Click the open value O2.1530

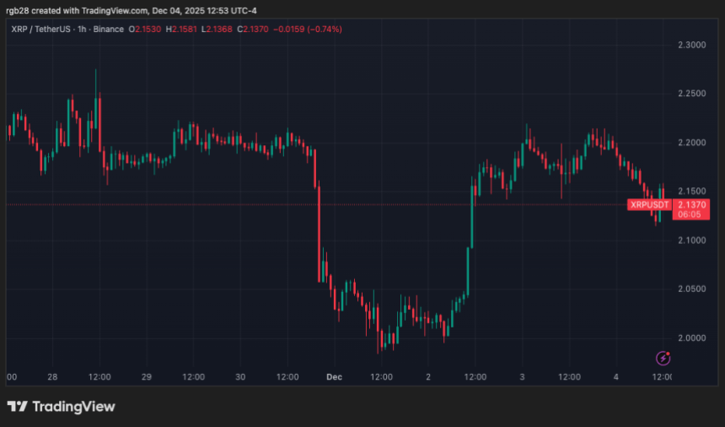145,30
